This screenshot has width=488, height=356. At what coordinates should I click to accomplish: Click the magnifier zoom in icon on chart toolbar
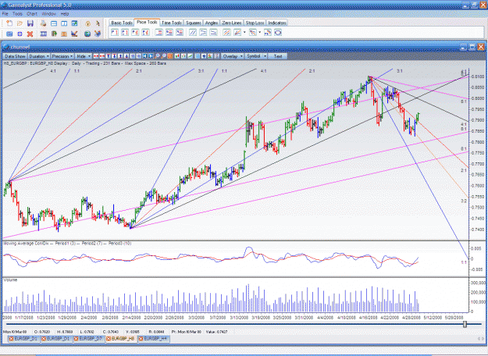pos(158,56)
